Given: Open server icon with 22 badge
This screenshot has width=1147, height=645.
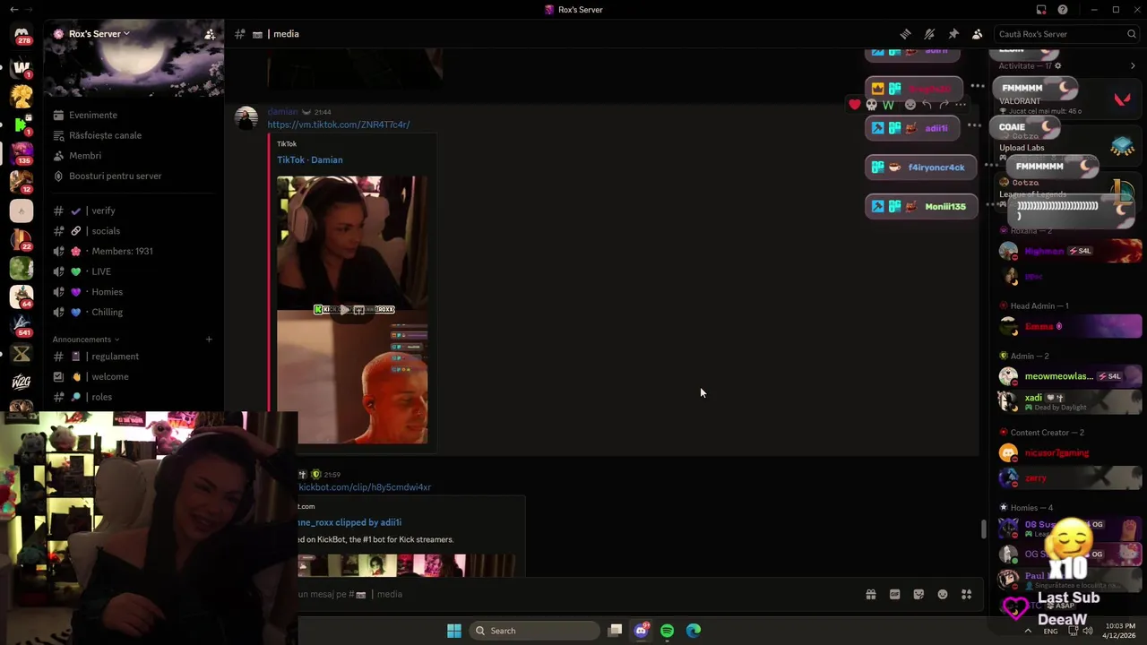Looking at the screenshot, I should (x=22, y=238).
